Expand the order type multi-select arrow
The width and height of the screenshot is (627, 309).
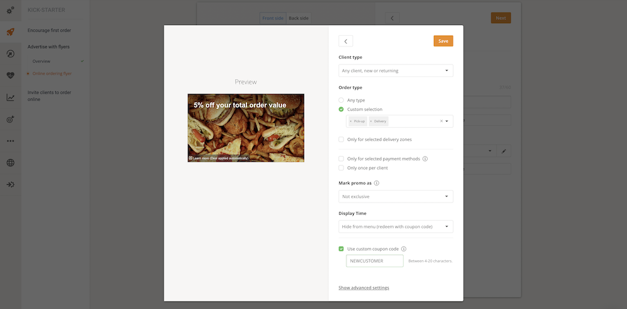pyautogui.click(x=447, y=121)
